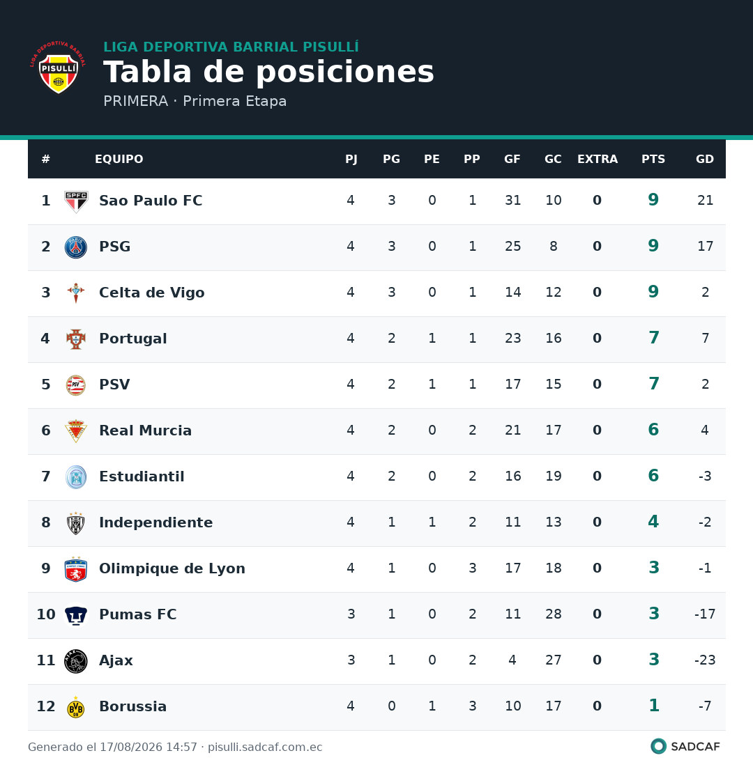Click the Borussia team name
Screen dimensions: 753x783
(133, 706)
